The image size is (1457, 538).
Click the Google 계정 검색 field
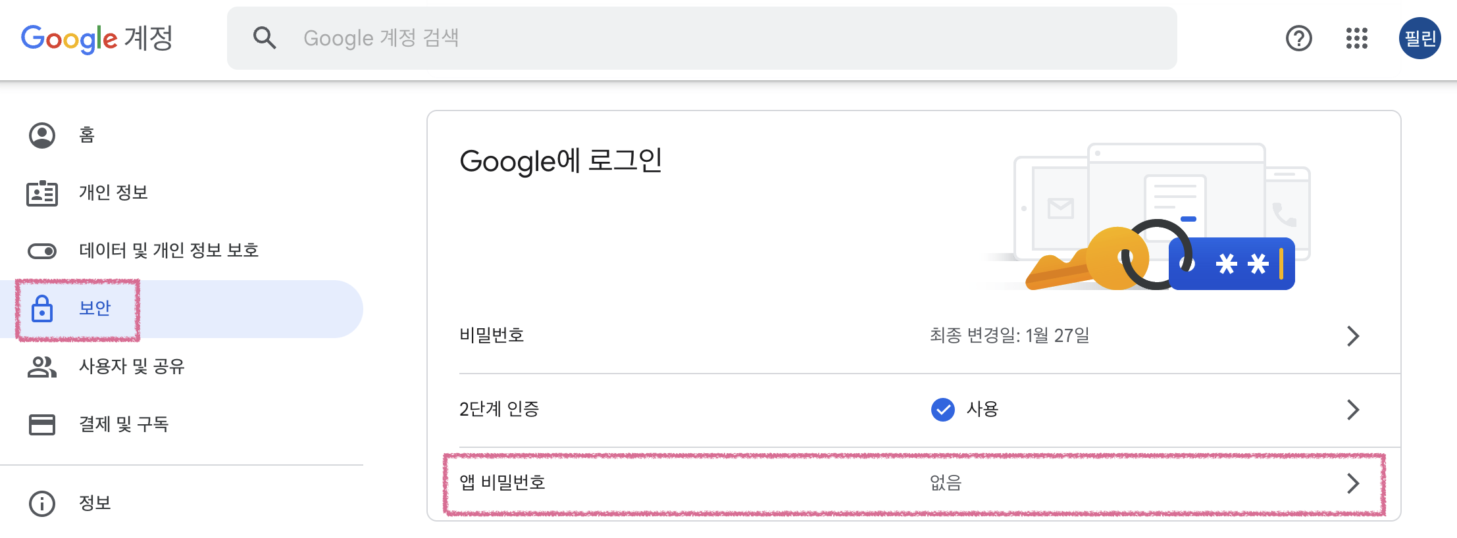click(702, 38)
